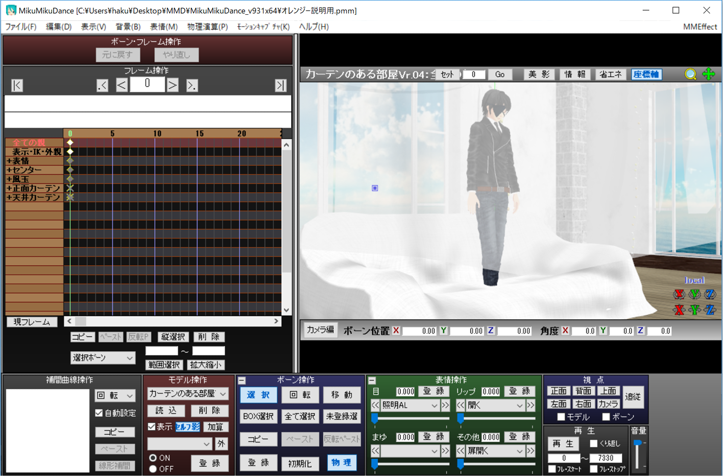Jump to the last frame button
Screen dimensions: 723x476
(x=280, y=85)
